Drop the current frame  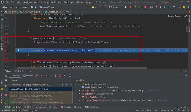60,75
